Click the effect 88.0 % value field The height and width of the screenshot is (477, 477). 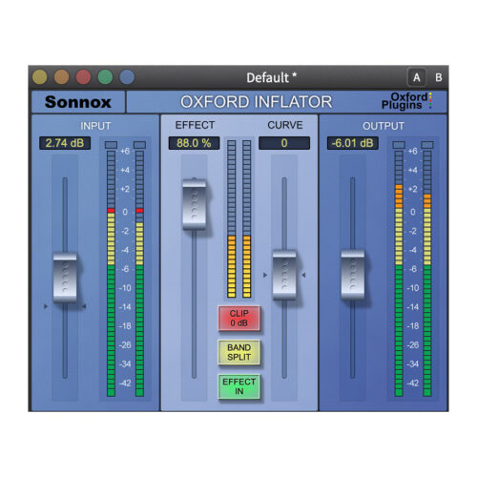[194, 143]
